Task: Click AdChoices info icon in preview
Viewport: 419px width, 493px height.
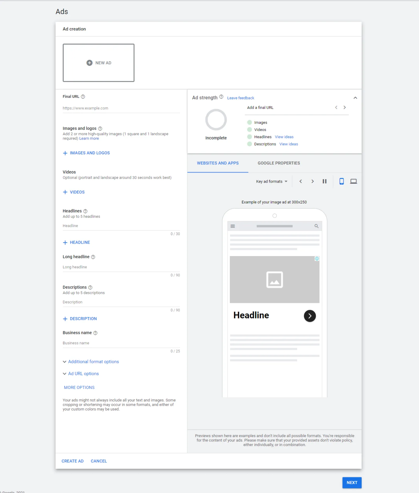Action: (317, 259)
